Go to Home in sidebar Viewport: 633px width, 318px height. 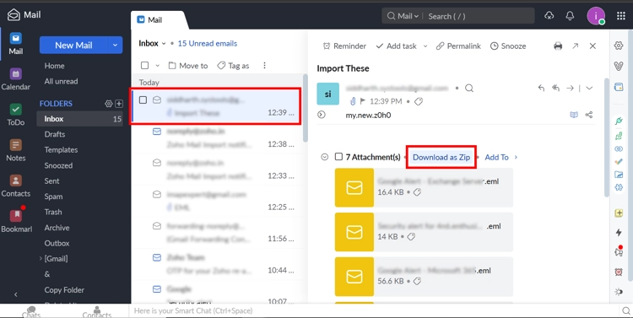(55, 66)
